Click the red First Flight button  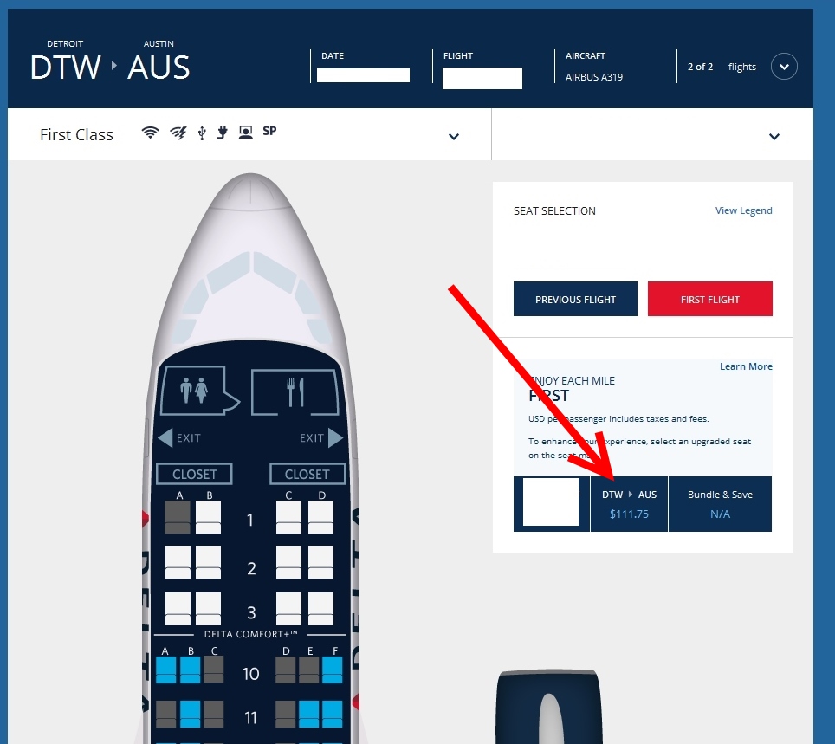pos(710,299)
